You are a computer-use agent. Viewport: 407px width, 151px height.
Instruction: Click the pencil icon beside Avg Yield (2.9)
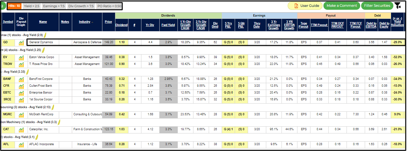point(46,35)
